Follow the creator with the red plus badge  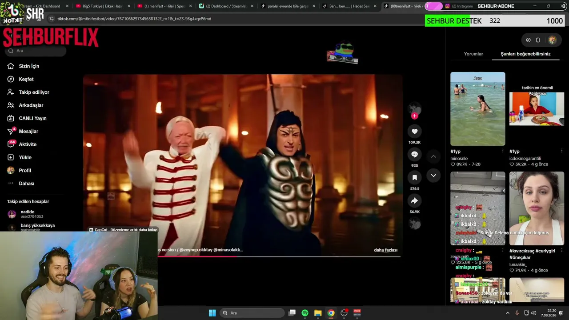414,116
